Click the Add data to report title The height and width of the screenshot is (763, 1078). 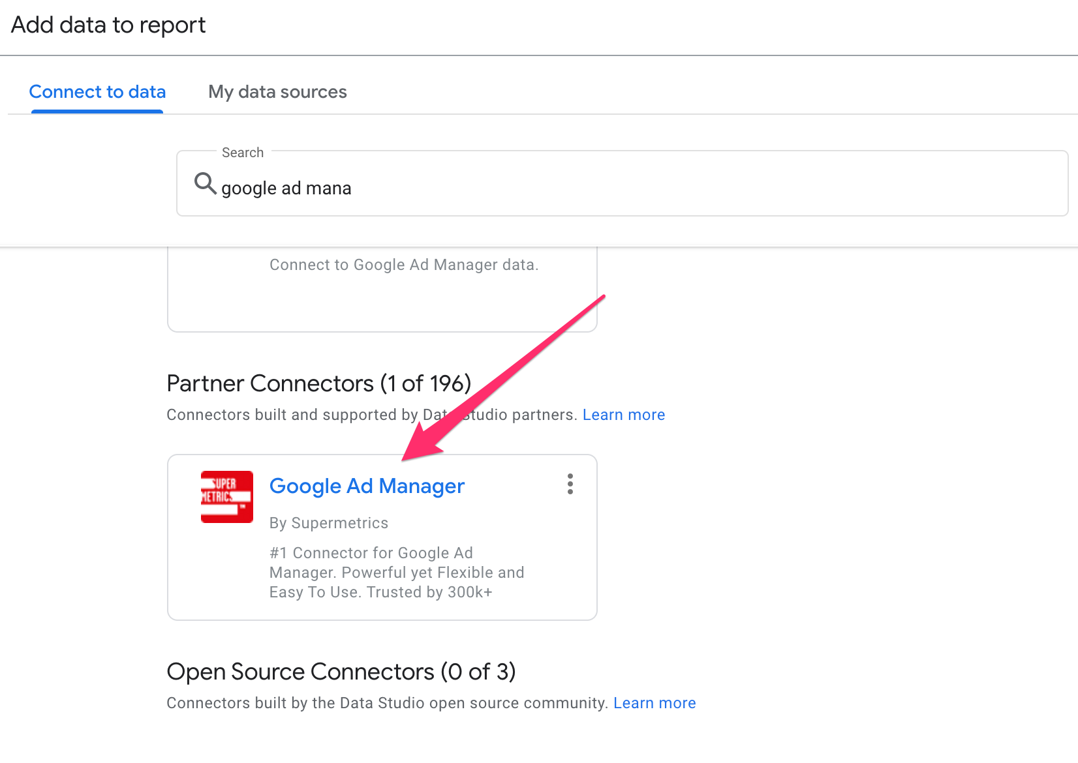click(x=108, y=25)
